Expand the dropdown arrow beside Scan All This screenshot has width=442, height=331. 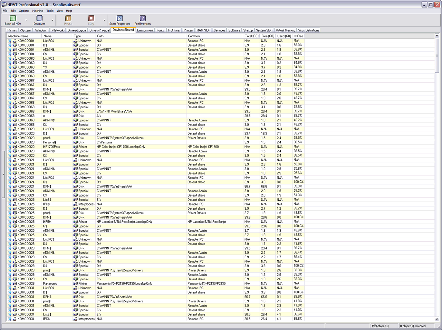pyautogui.click(x=26, y=20)
